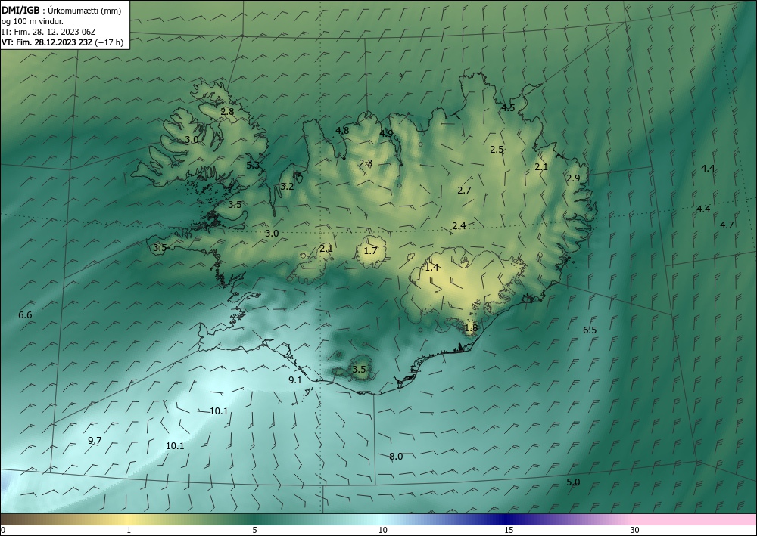Image resolution: width=757 pixels, height=536 pixels.
Task: Click the 1.7 value on the glacier
Action: point(370,251)
